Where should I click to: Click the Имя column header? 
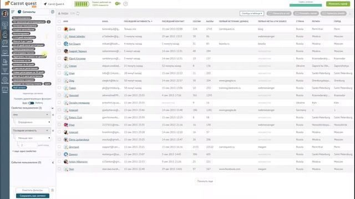tap(65, 21)
